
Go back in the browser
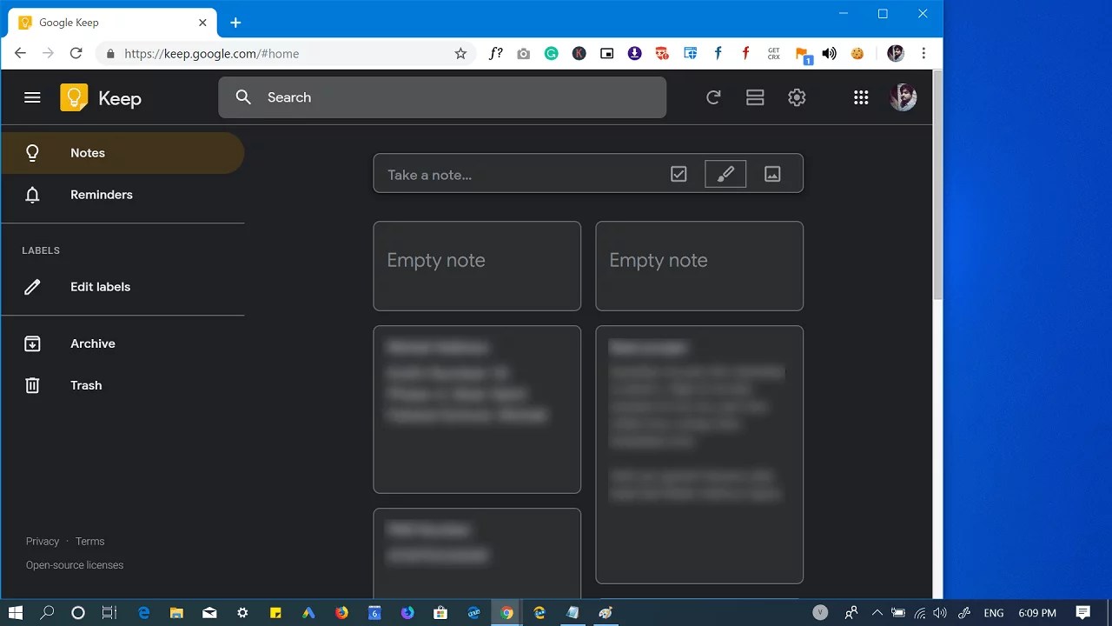click(x=20, y=53)
